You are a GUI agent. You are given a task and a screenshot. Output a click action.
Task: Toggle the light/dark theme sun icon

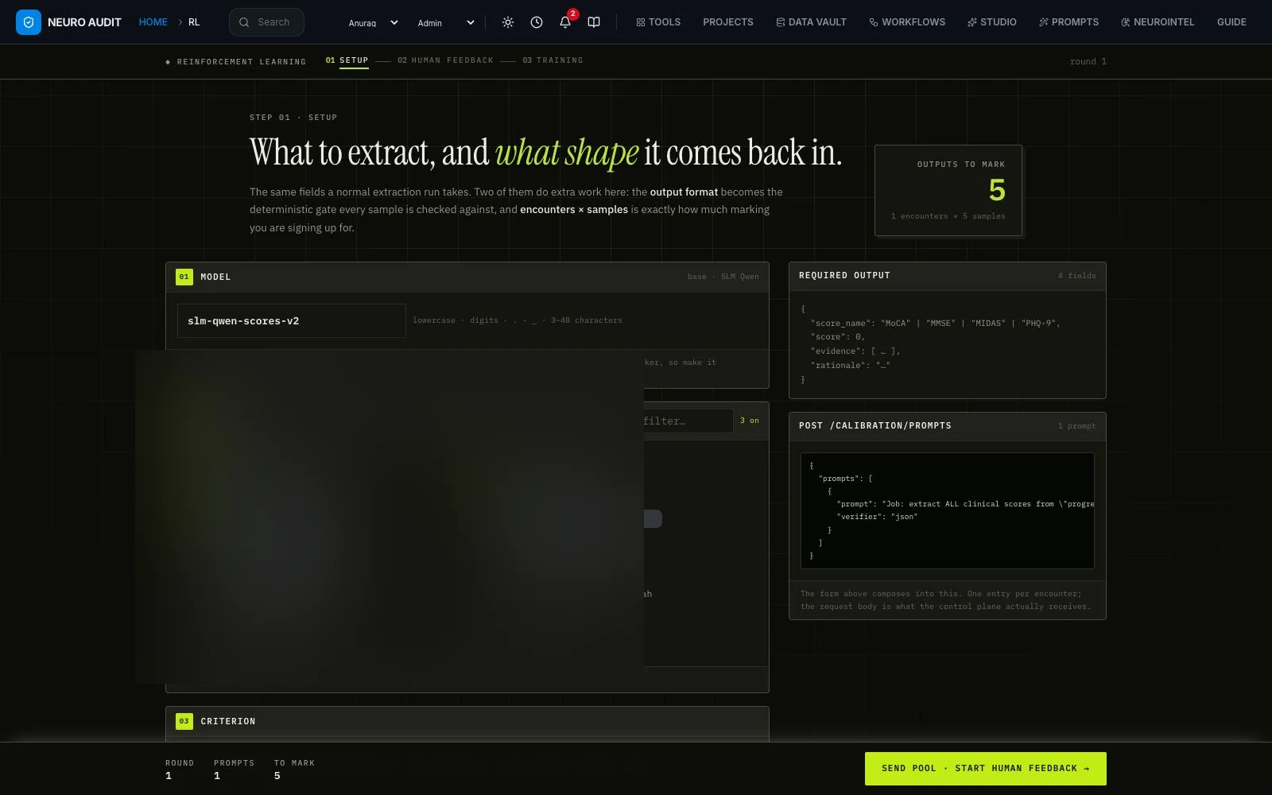tap(508, 22)
